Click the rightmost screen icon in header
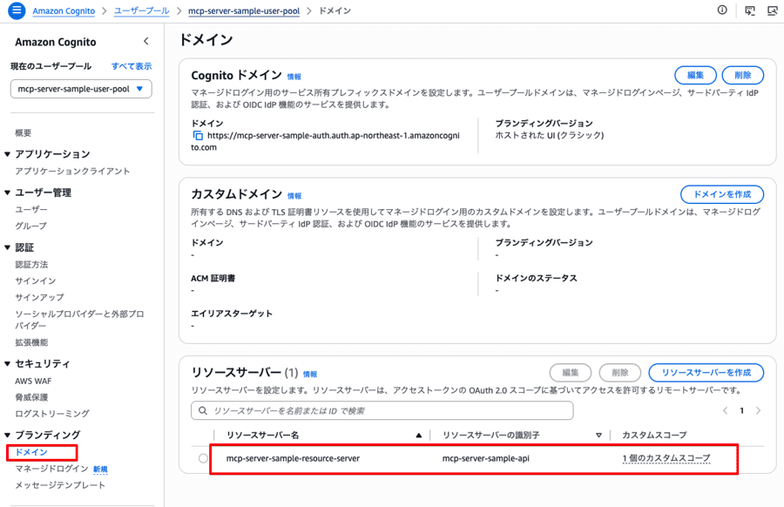Screen dimensions: 784x507 [x=773, y=10]
